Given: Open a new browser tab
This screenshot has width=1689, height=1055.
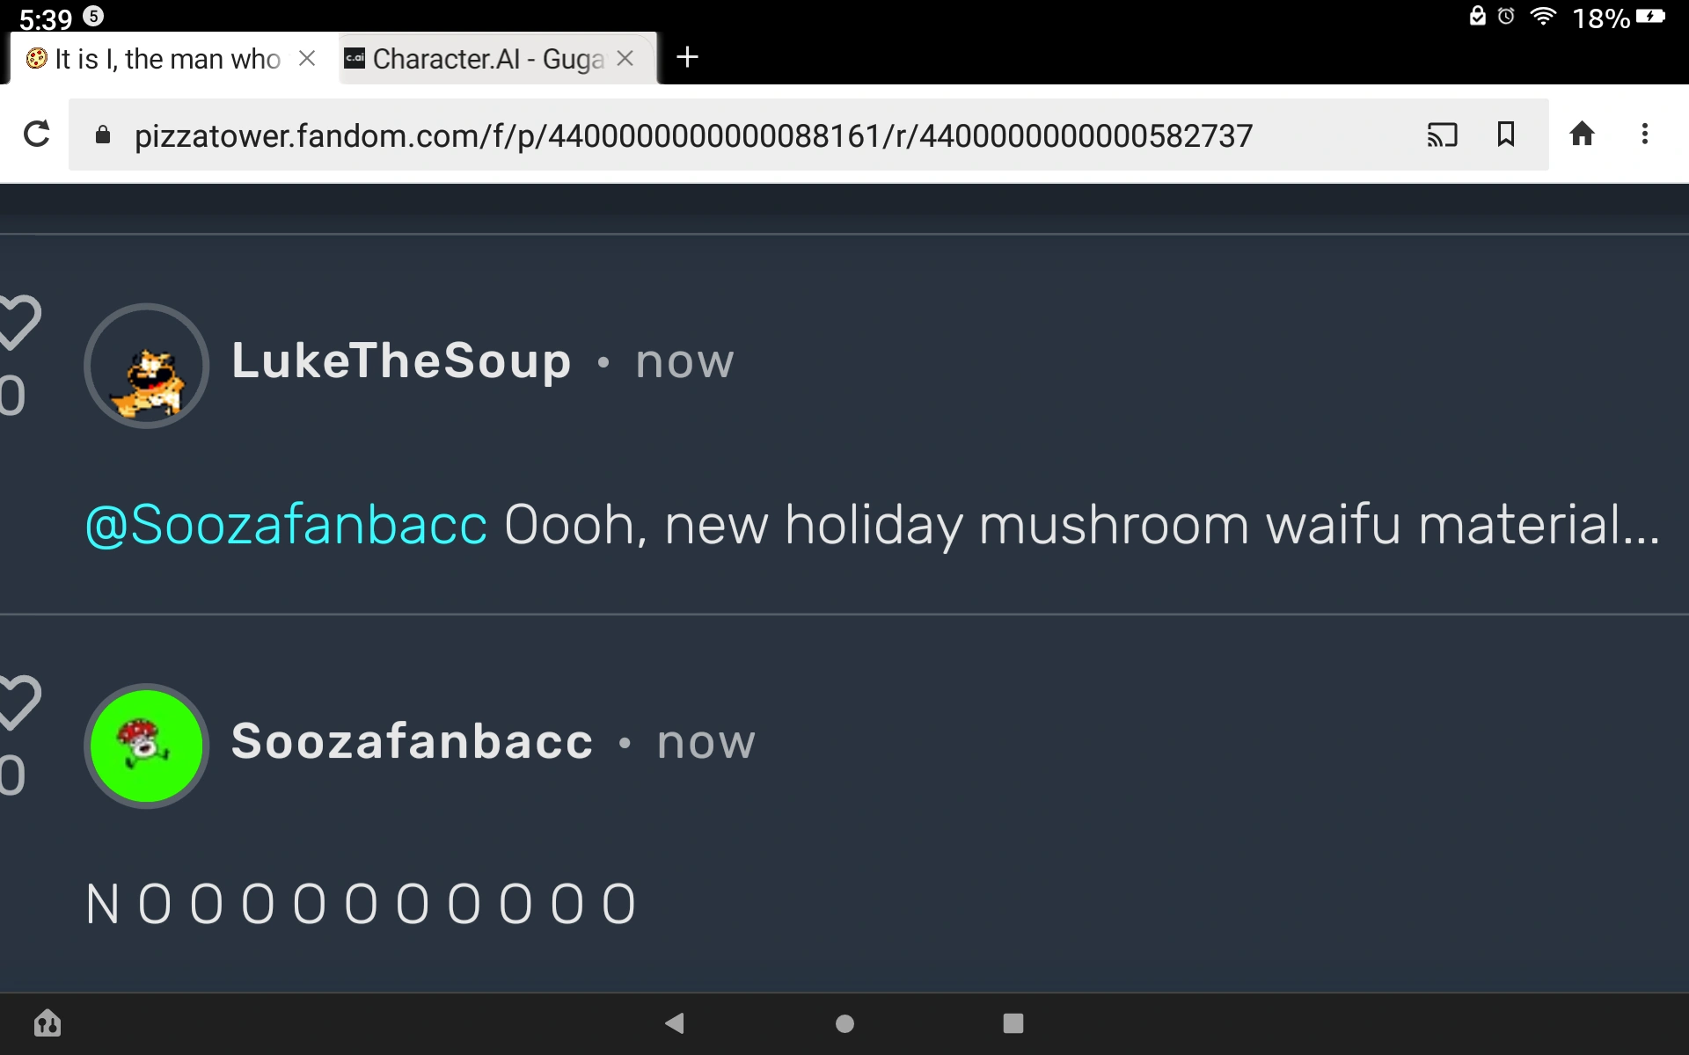Looking at the screenshot, I should click(x=687, y=58).
